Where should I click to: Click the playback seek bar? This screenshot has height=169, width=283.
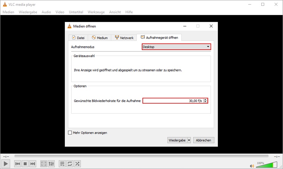[x=141, y=156]
